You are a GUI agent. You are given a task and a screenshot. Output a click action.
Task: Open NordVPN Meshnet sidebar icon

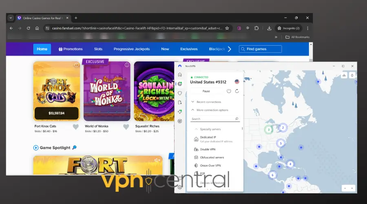click(x=180, y=112)
